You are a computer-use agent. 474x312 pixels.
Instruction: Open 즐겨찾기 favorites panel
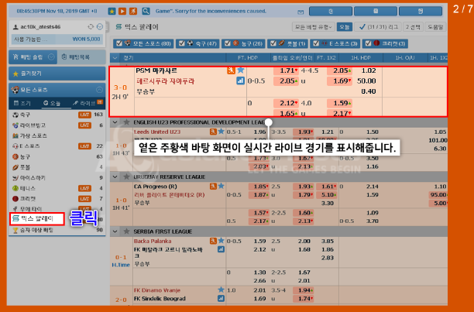57,74
